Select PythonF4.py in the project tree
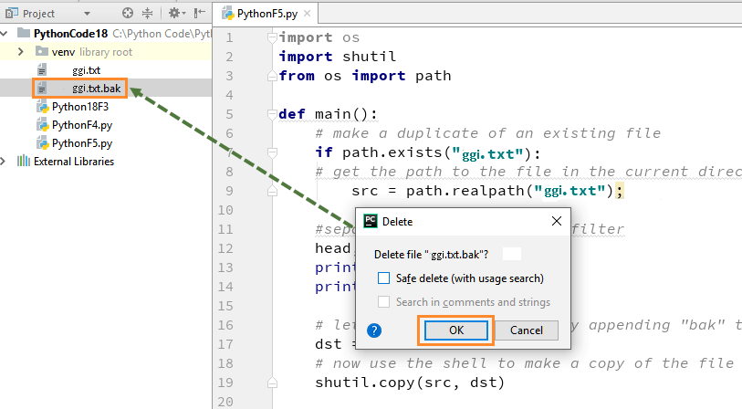The height and width of the screenshot is (409, 742). pos(82,125)
